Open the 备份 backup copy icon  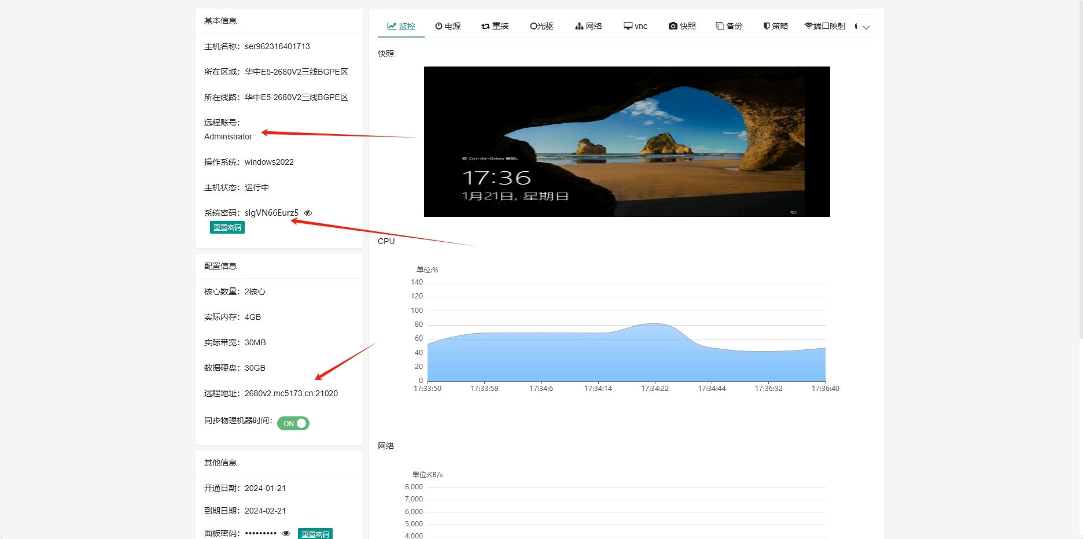pos(720,26)
